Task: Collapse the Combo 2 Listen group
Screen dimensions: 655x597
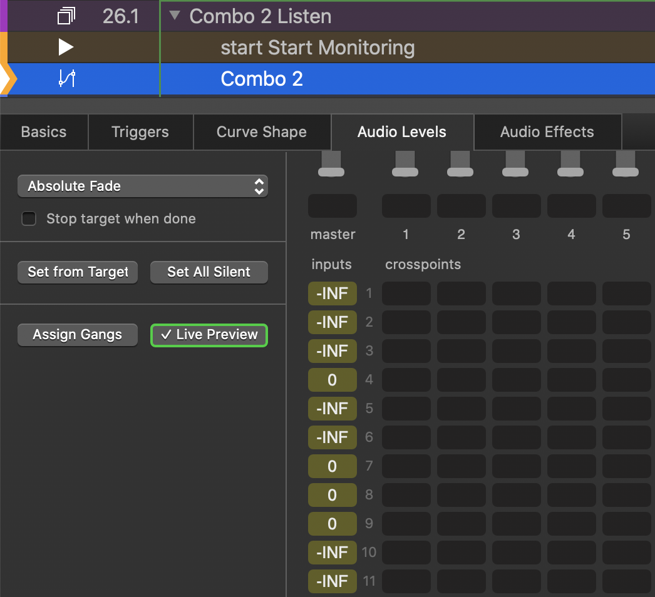Action: pyautogui.click(x=175, y=15)
